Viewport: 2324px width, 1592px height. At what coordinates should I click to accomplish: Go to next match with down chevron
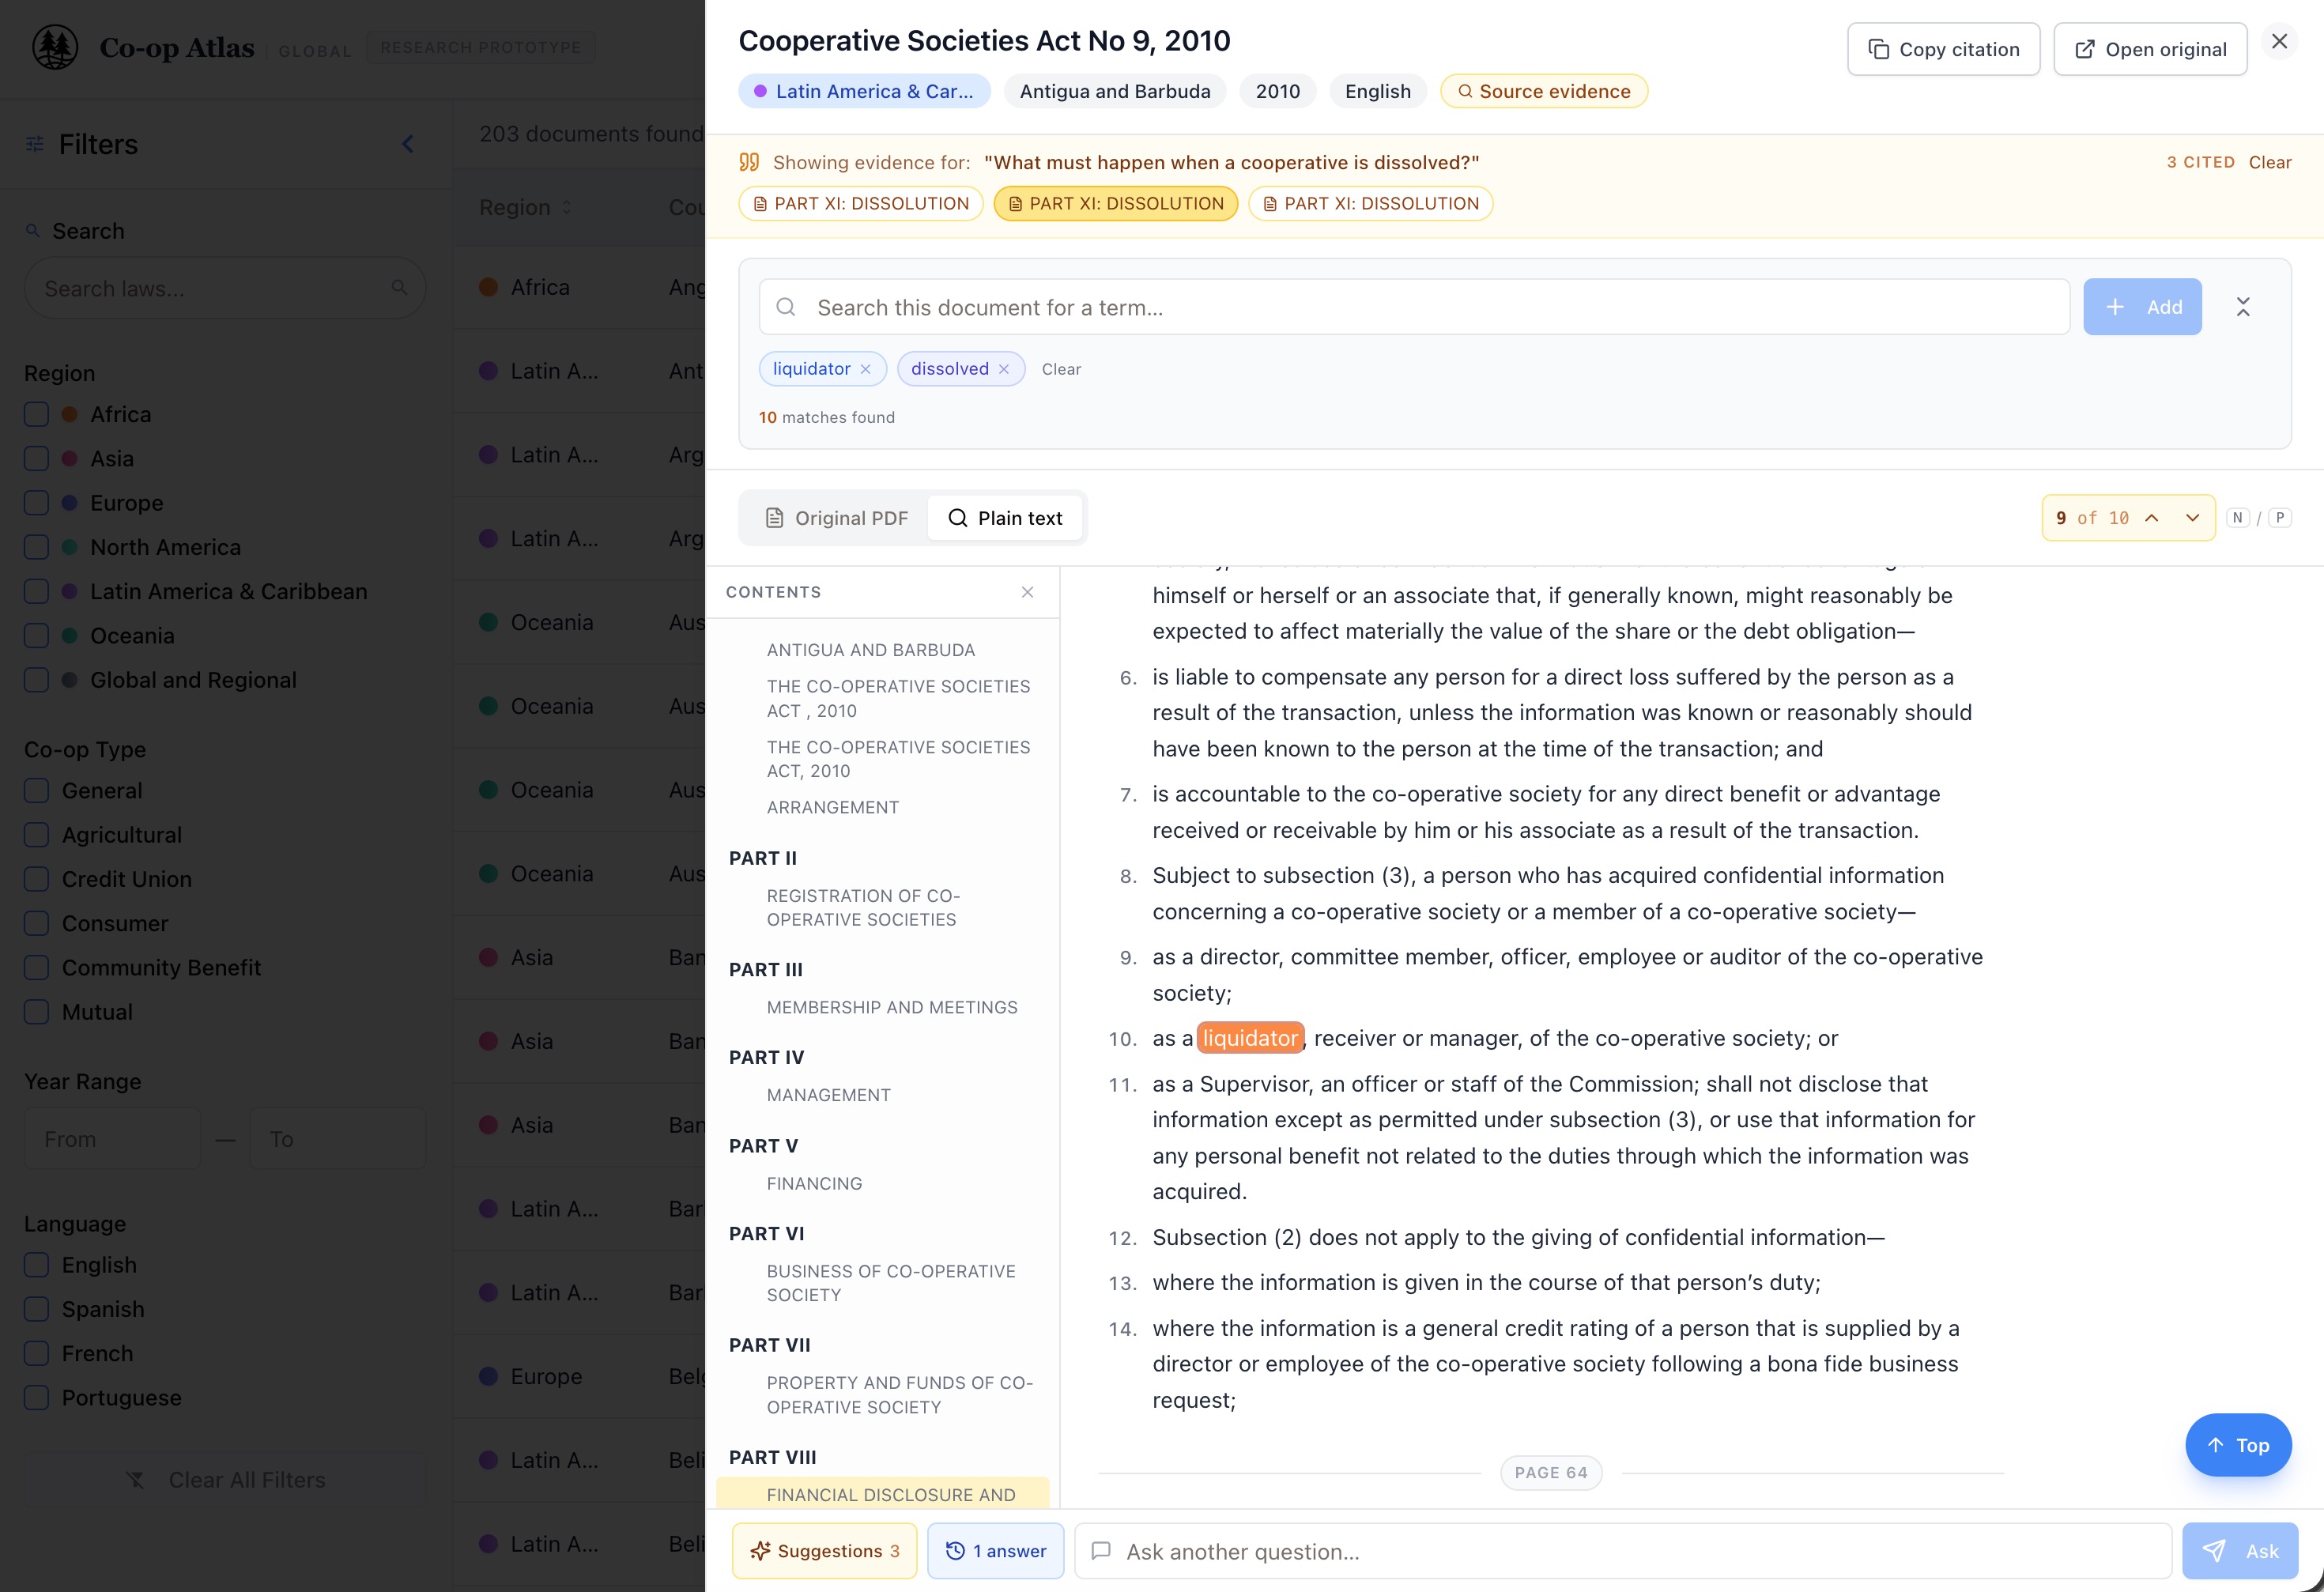pyautogui.click(x=2192, y=518)
